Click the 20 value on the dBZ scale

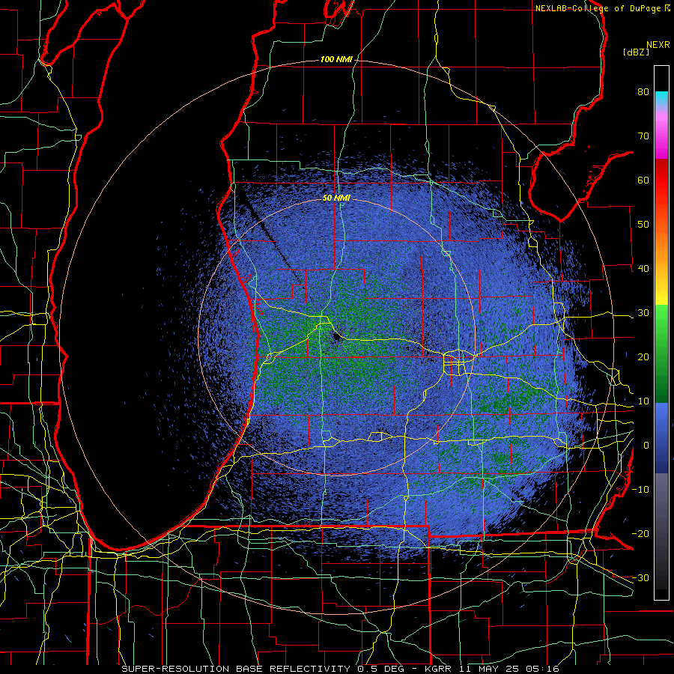click(643, 357)
